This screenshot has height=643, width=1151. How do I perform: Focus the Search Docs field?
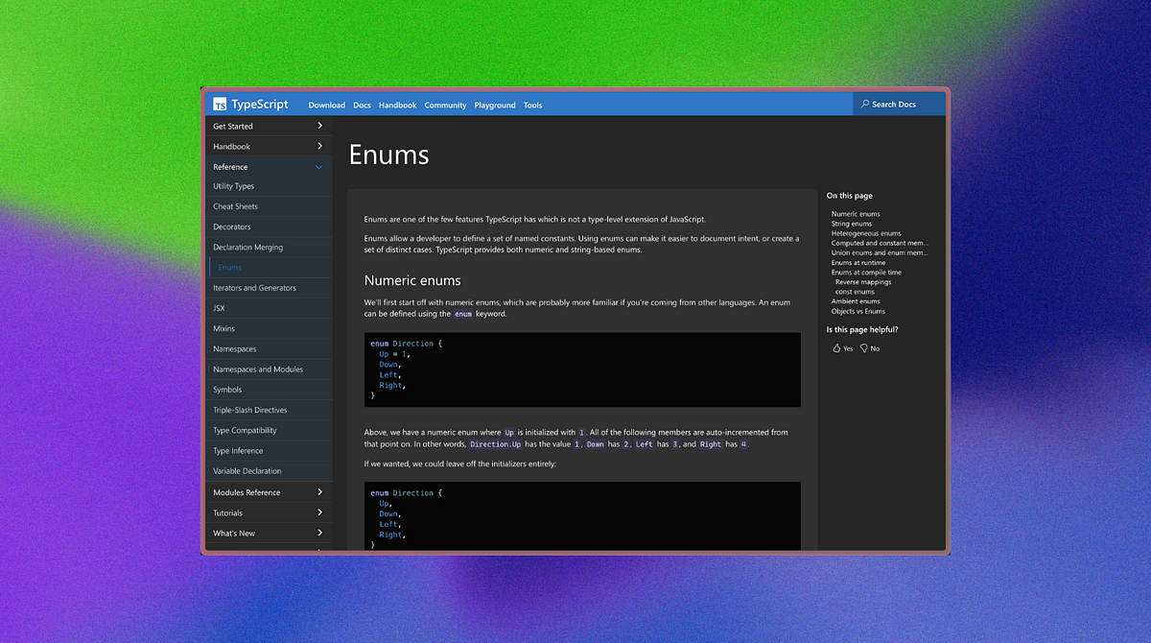(899, 105)
